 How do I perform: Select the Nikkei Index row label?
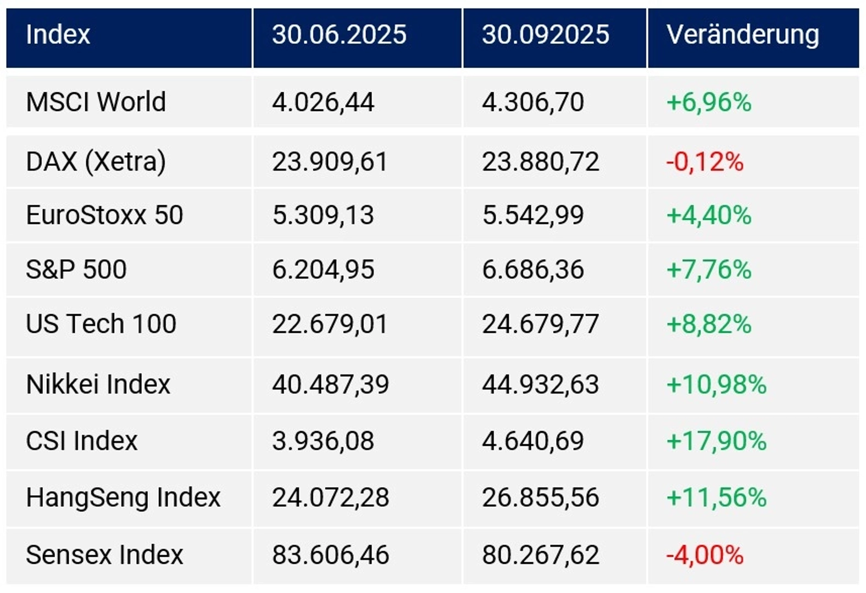pos(98,384)
